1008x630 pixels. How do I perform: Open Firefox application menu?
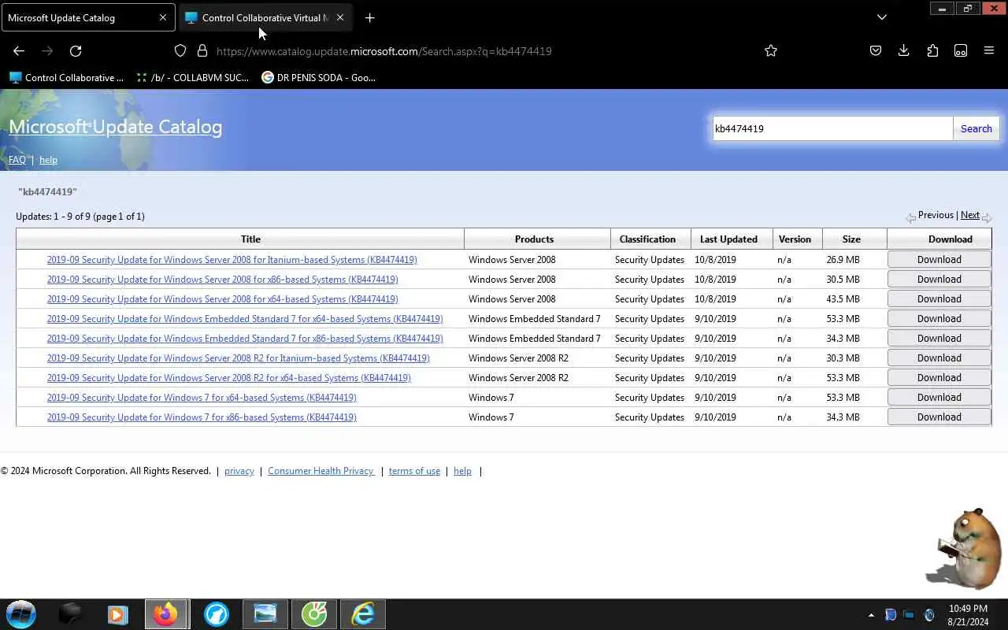click(989, 50)
